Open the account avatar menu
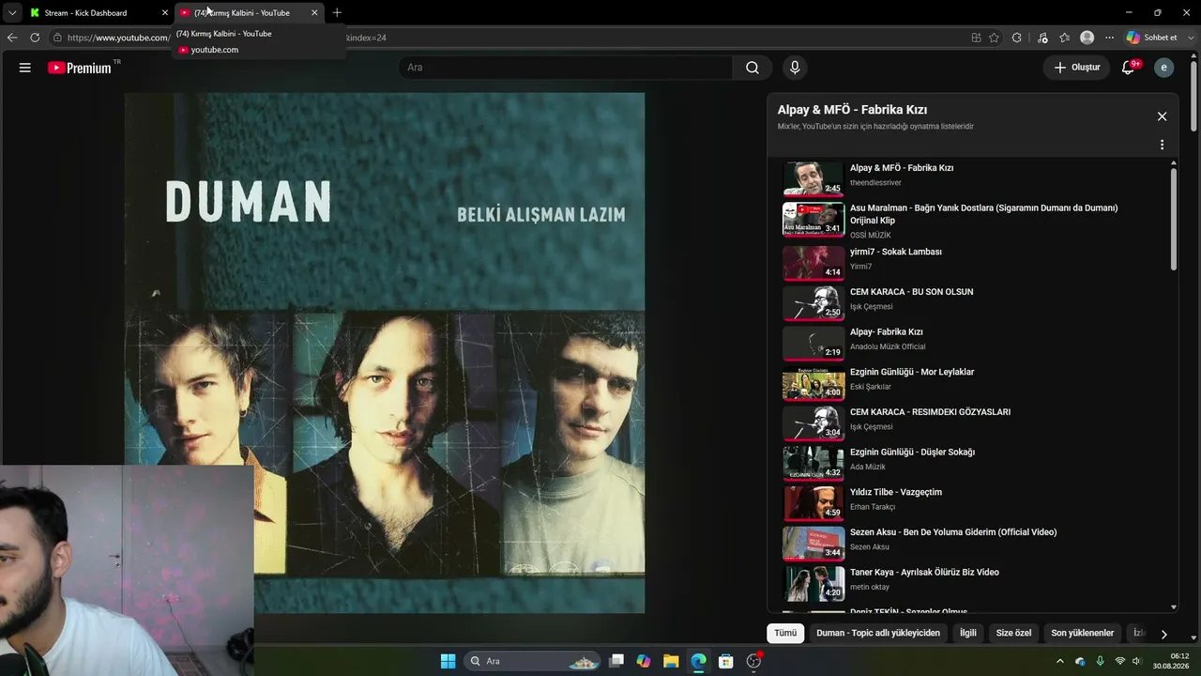 (1163, 68)
